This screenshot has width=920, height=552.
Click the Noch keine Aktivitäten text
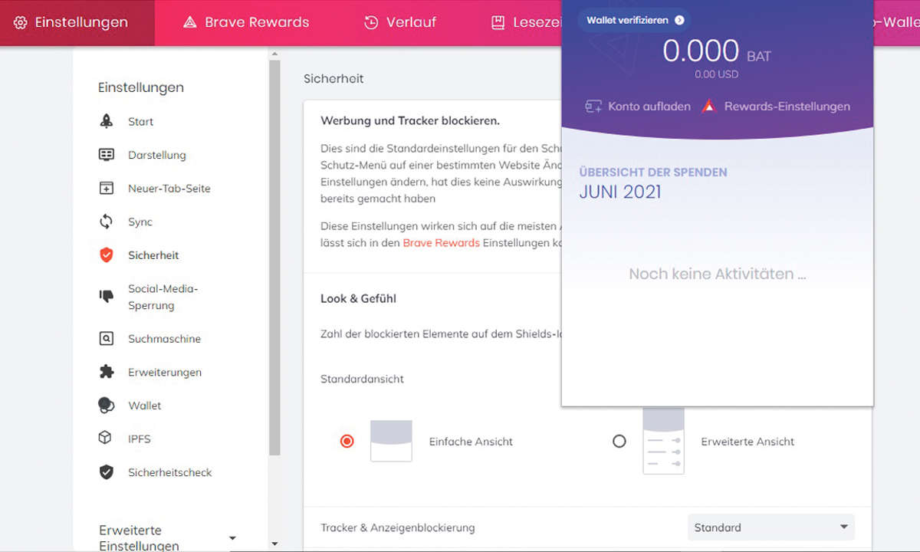pos(718,274)
